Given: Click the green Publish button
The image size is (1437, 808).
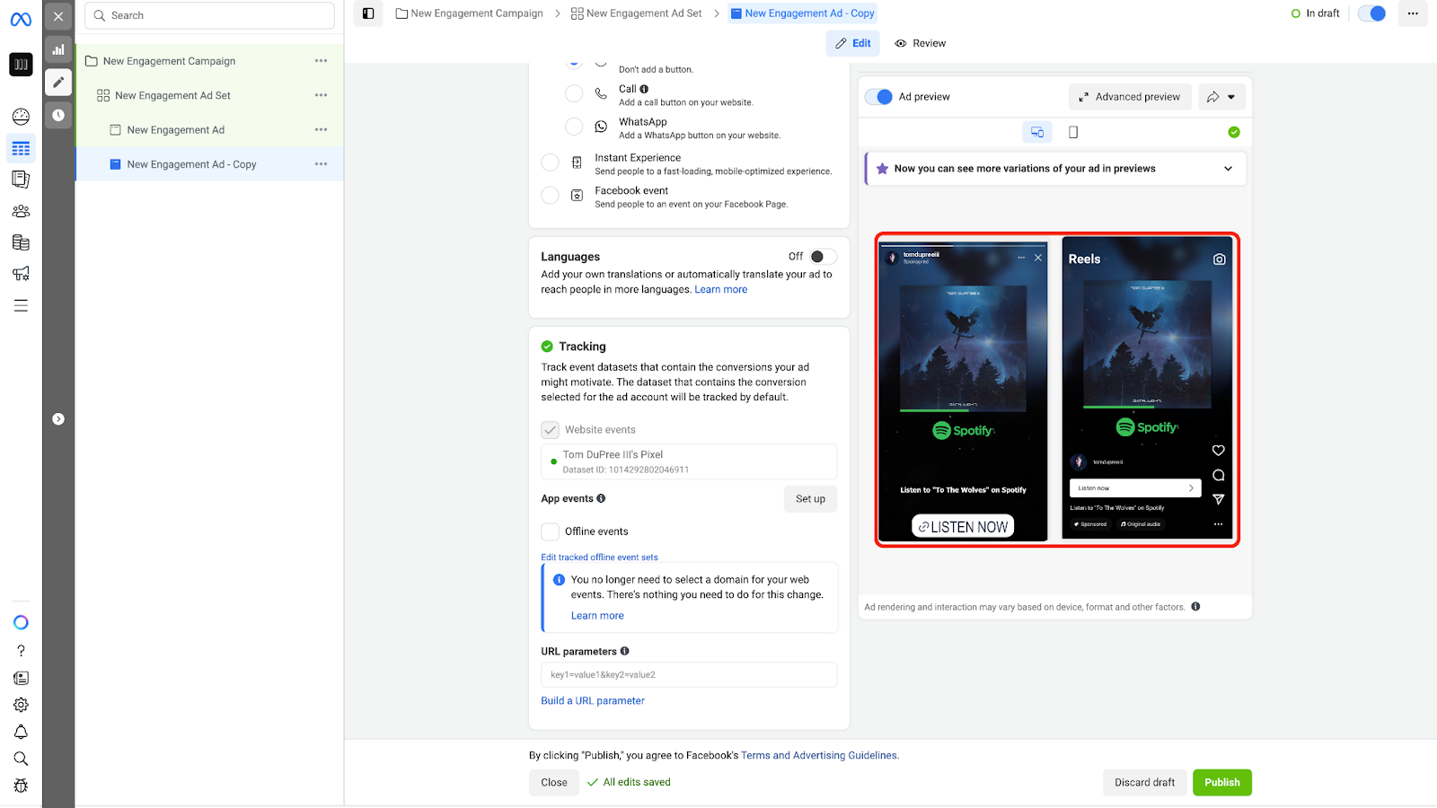Looking at the screenshot, I should tap(1221, 783).
